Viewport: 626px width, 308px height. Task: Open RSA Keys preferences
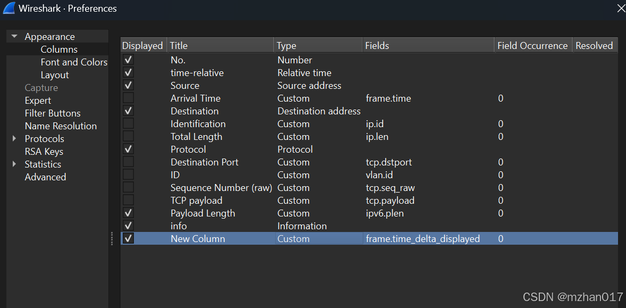click(x=44, y=152)
